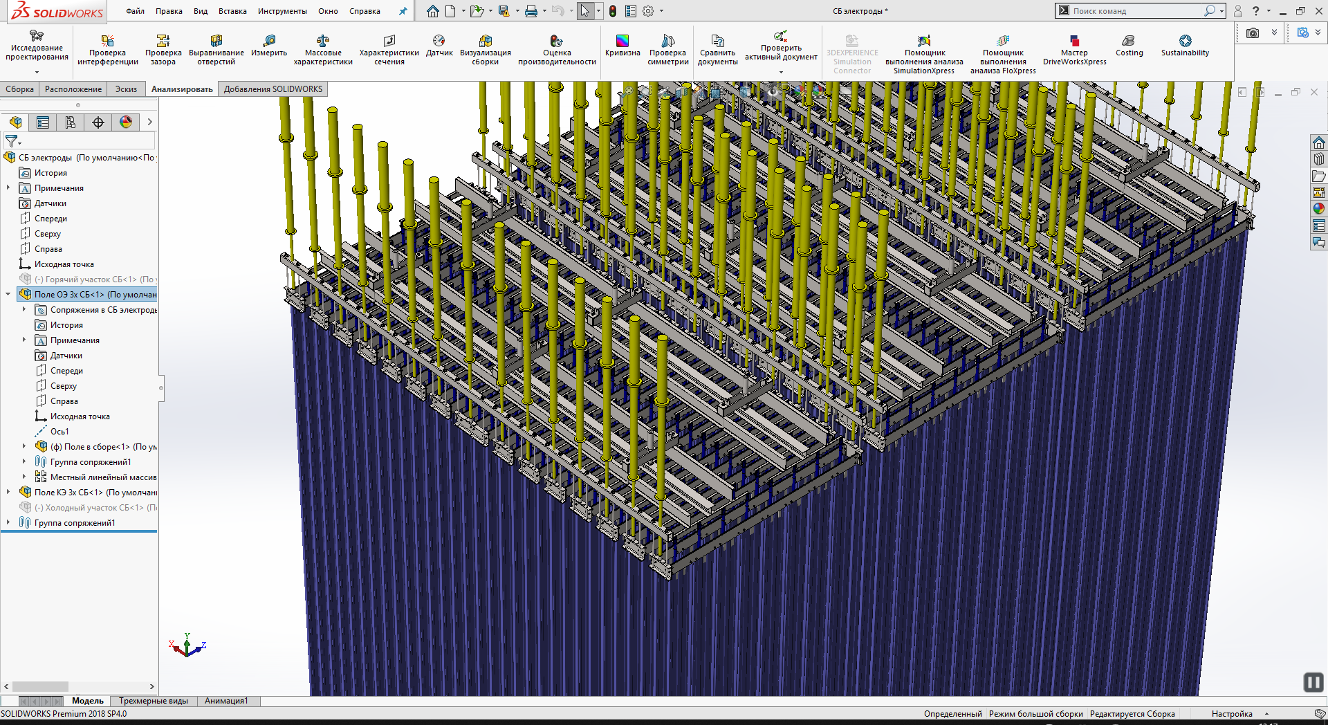The width and height of the screenshot is (1328, 725).
Task: Open the Инструменты menu
Action: tap(282, 11)
